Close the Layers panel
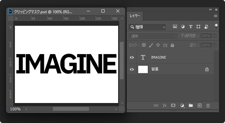This screenshot has width=225, height=123. point(216,10)
